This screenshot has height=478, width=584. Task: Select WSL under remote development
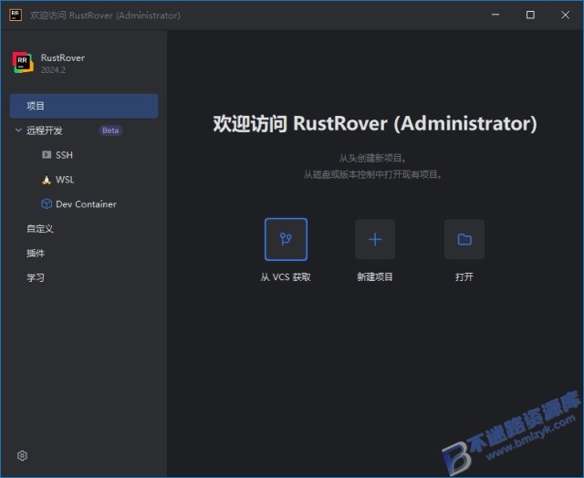(x=65, y=180)
